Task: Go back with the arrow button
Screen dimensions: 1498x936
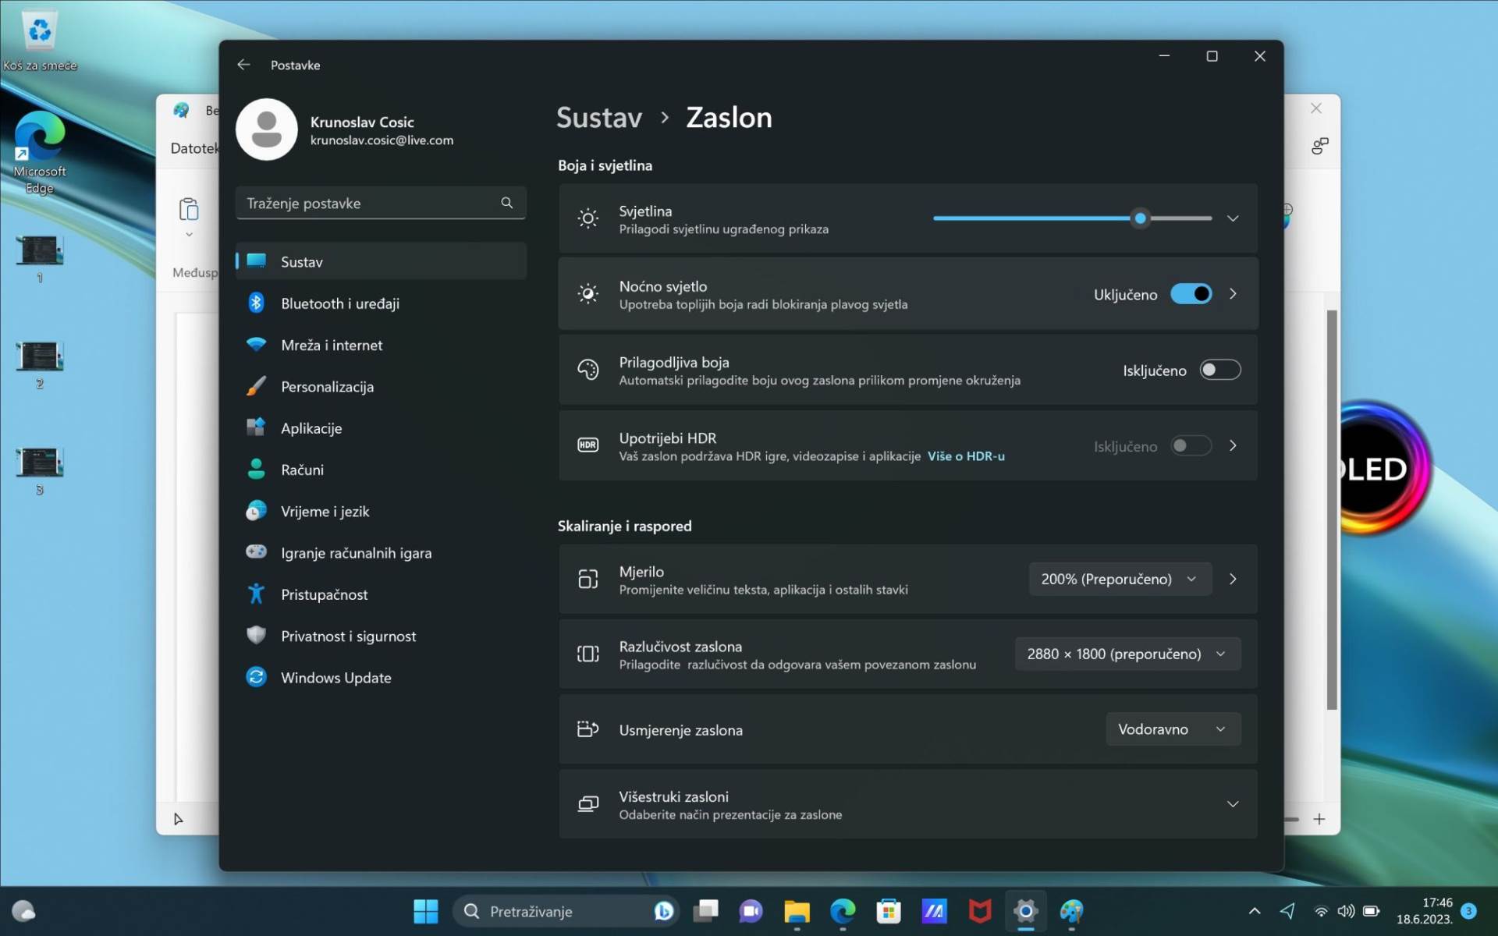Action: click(x=243, y=65)
